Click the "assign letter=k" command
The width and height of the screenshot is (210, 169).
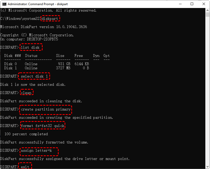38,150
